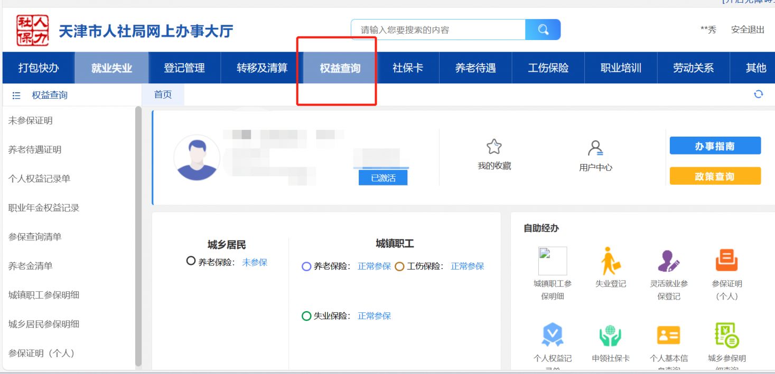
Task: Click the refresh icon at right of tab bar
Action: 758,94
